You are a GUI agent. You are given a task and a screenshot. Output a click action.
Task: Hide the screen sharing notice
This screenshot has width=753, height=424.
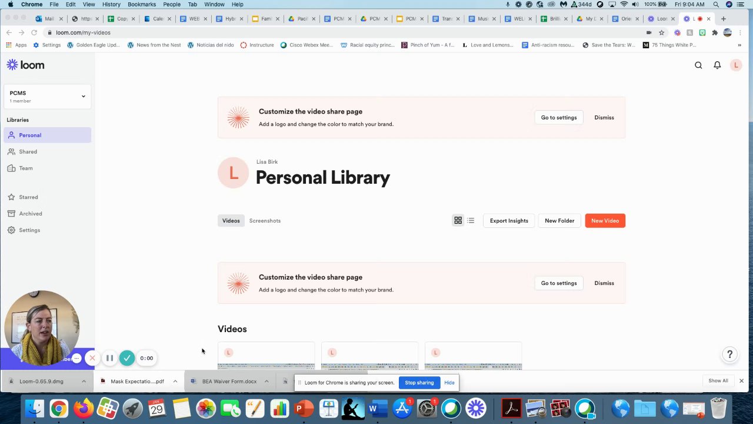coord(449,382)
